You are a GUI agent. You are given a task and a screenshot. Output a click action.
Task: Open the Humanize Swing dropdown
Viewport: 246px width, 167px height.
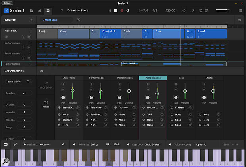coord(94,144)
